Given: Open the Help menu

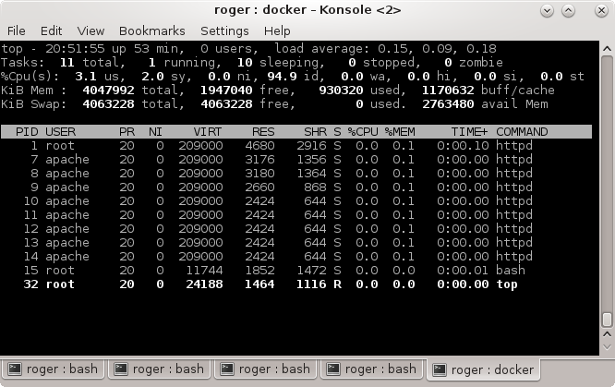Looking at the screenshot, I should click(x=277, y=30).
